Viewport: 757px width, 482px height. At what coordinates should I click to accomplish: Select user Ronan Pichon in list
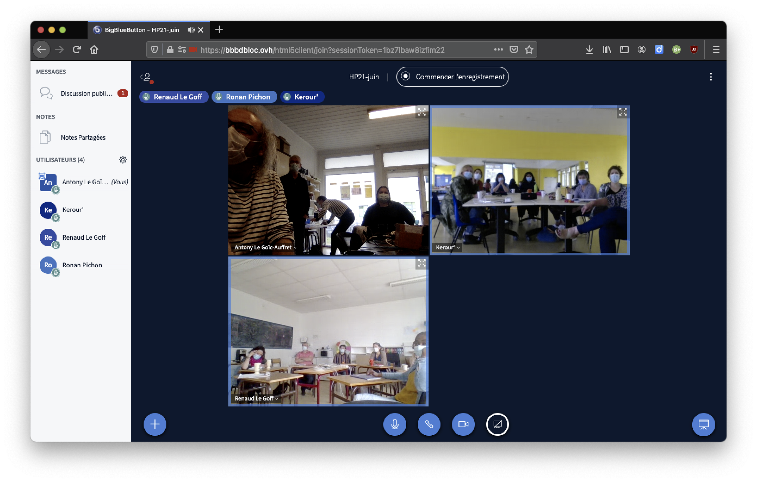click(x=82, y=265)
